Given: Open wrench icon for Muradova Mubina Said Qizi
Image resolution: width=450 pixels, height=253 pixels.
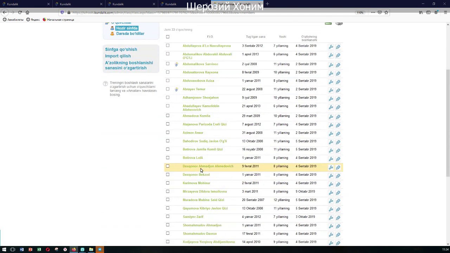Looking at the screenshot, I should [x=331, y=201].
